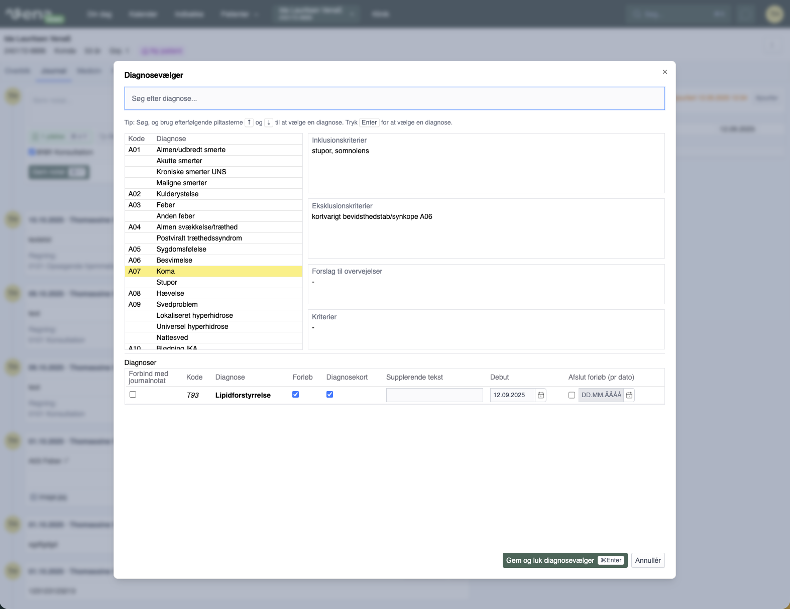790x609 pixels.
Task: Select the Lipidforstyrrelse entry under Diagnoser
Action: [x=243, y=395]
